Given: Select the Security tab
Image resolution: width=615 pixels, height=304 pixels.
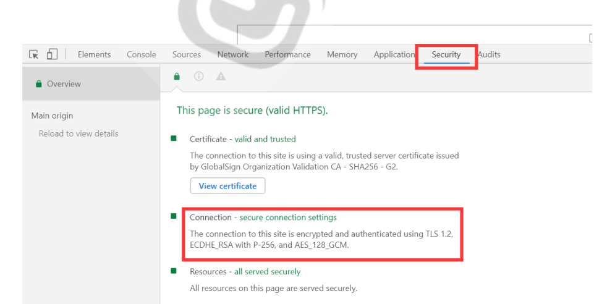Looking at the screenshot, I should coord(446,54).
